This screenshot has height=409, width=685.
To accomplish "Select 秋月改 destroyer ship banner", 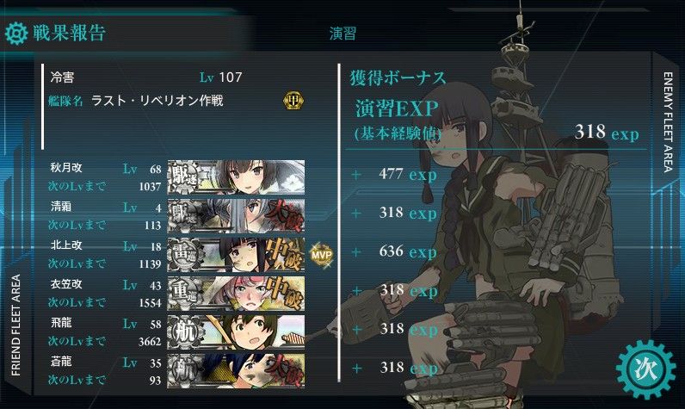I will 236,177.
